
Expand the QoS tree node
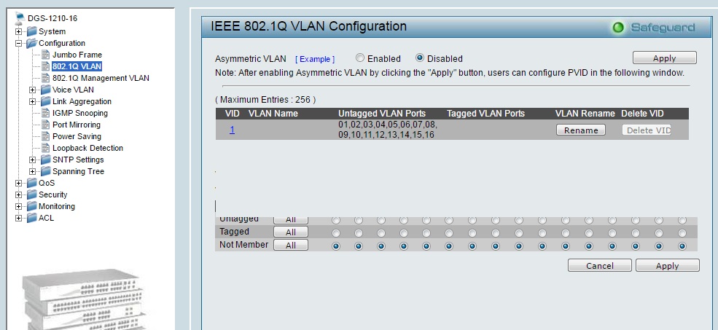(18, 183)
